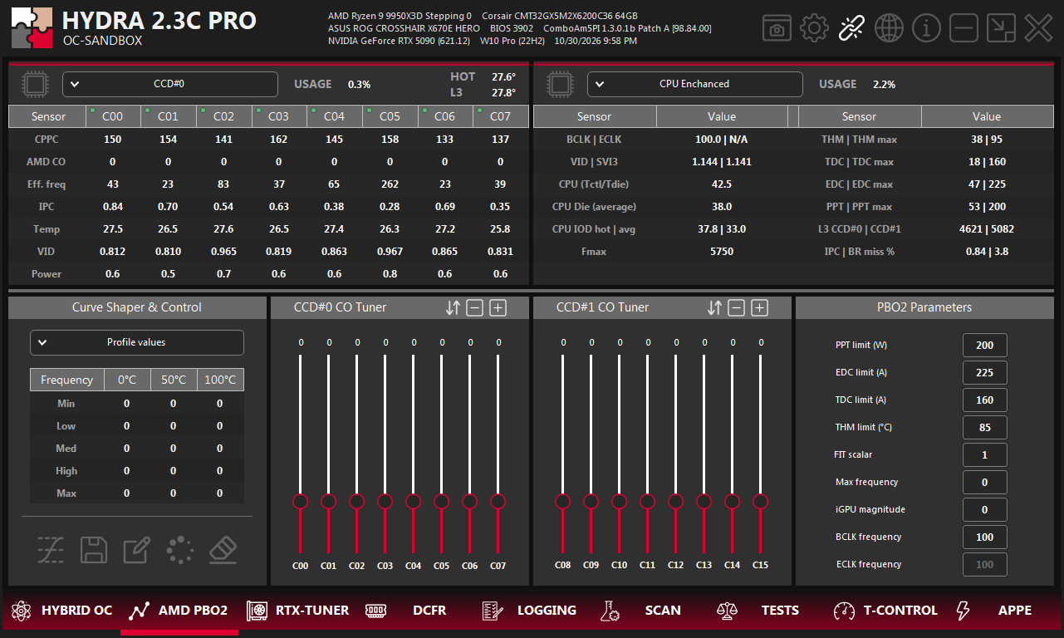Click the EDC limit (A) input field

(x=985, y=373)
